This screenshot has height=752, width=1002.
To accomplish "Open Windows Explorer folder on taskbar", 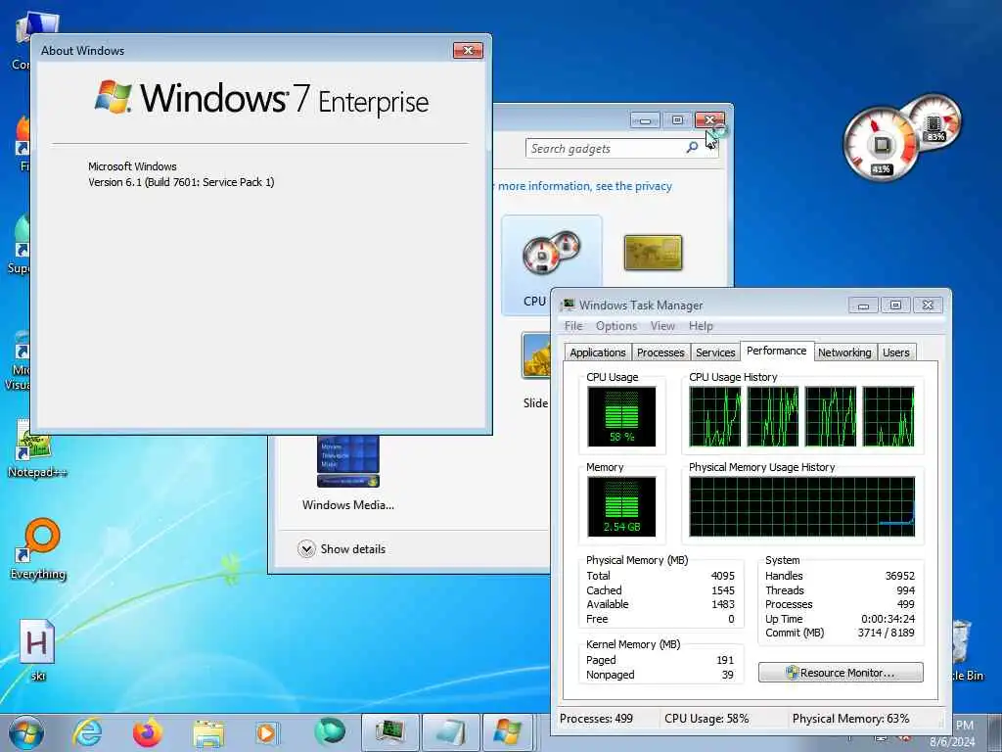I will (208, 733).
